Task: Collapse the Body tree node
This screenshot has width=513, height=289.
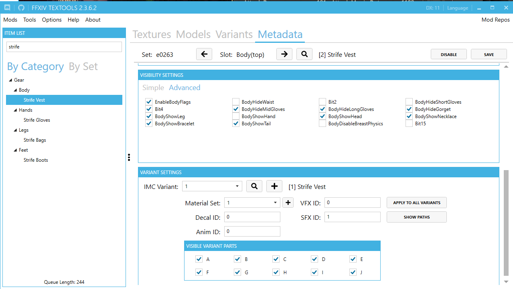Action: pos(15,90)
